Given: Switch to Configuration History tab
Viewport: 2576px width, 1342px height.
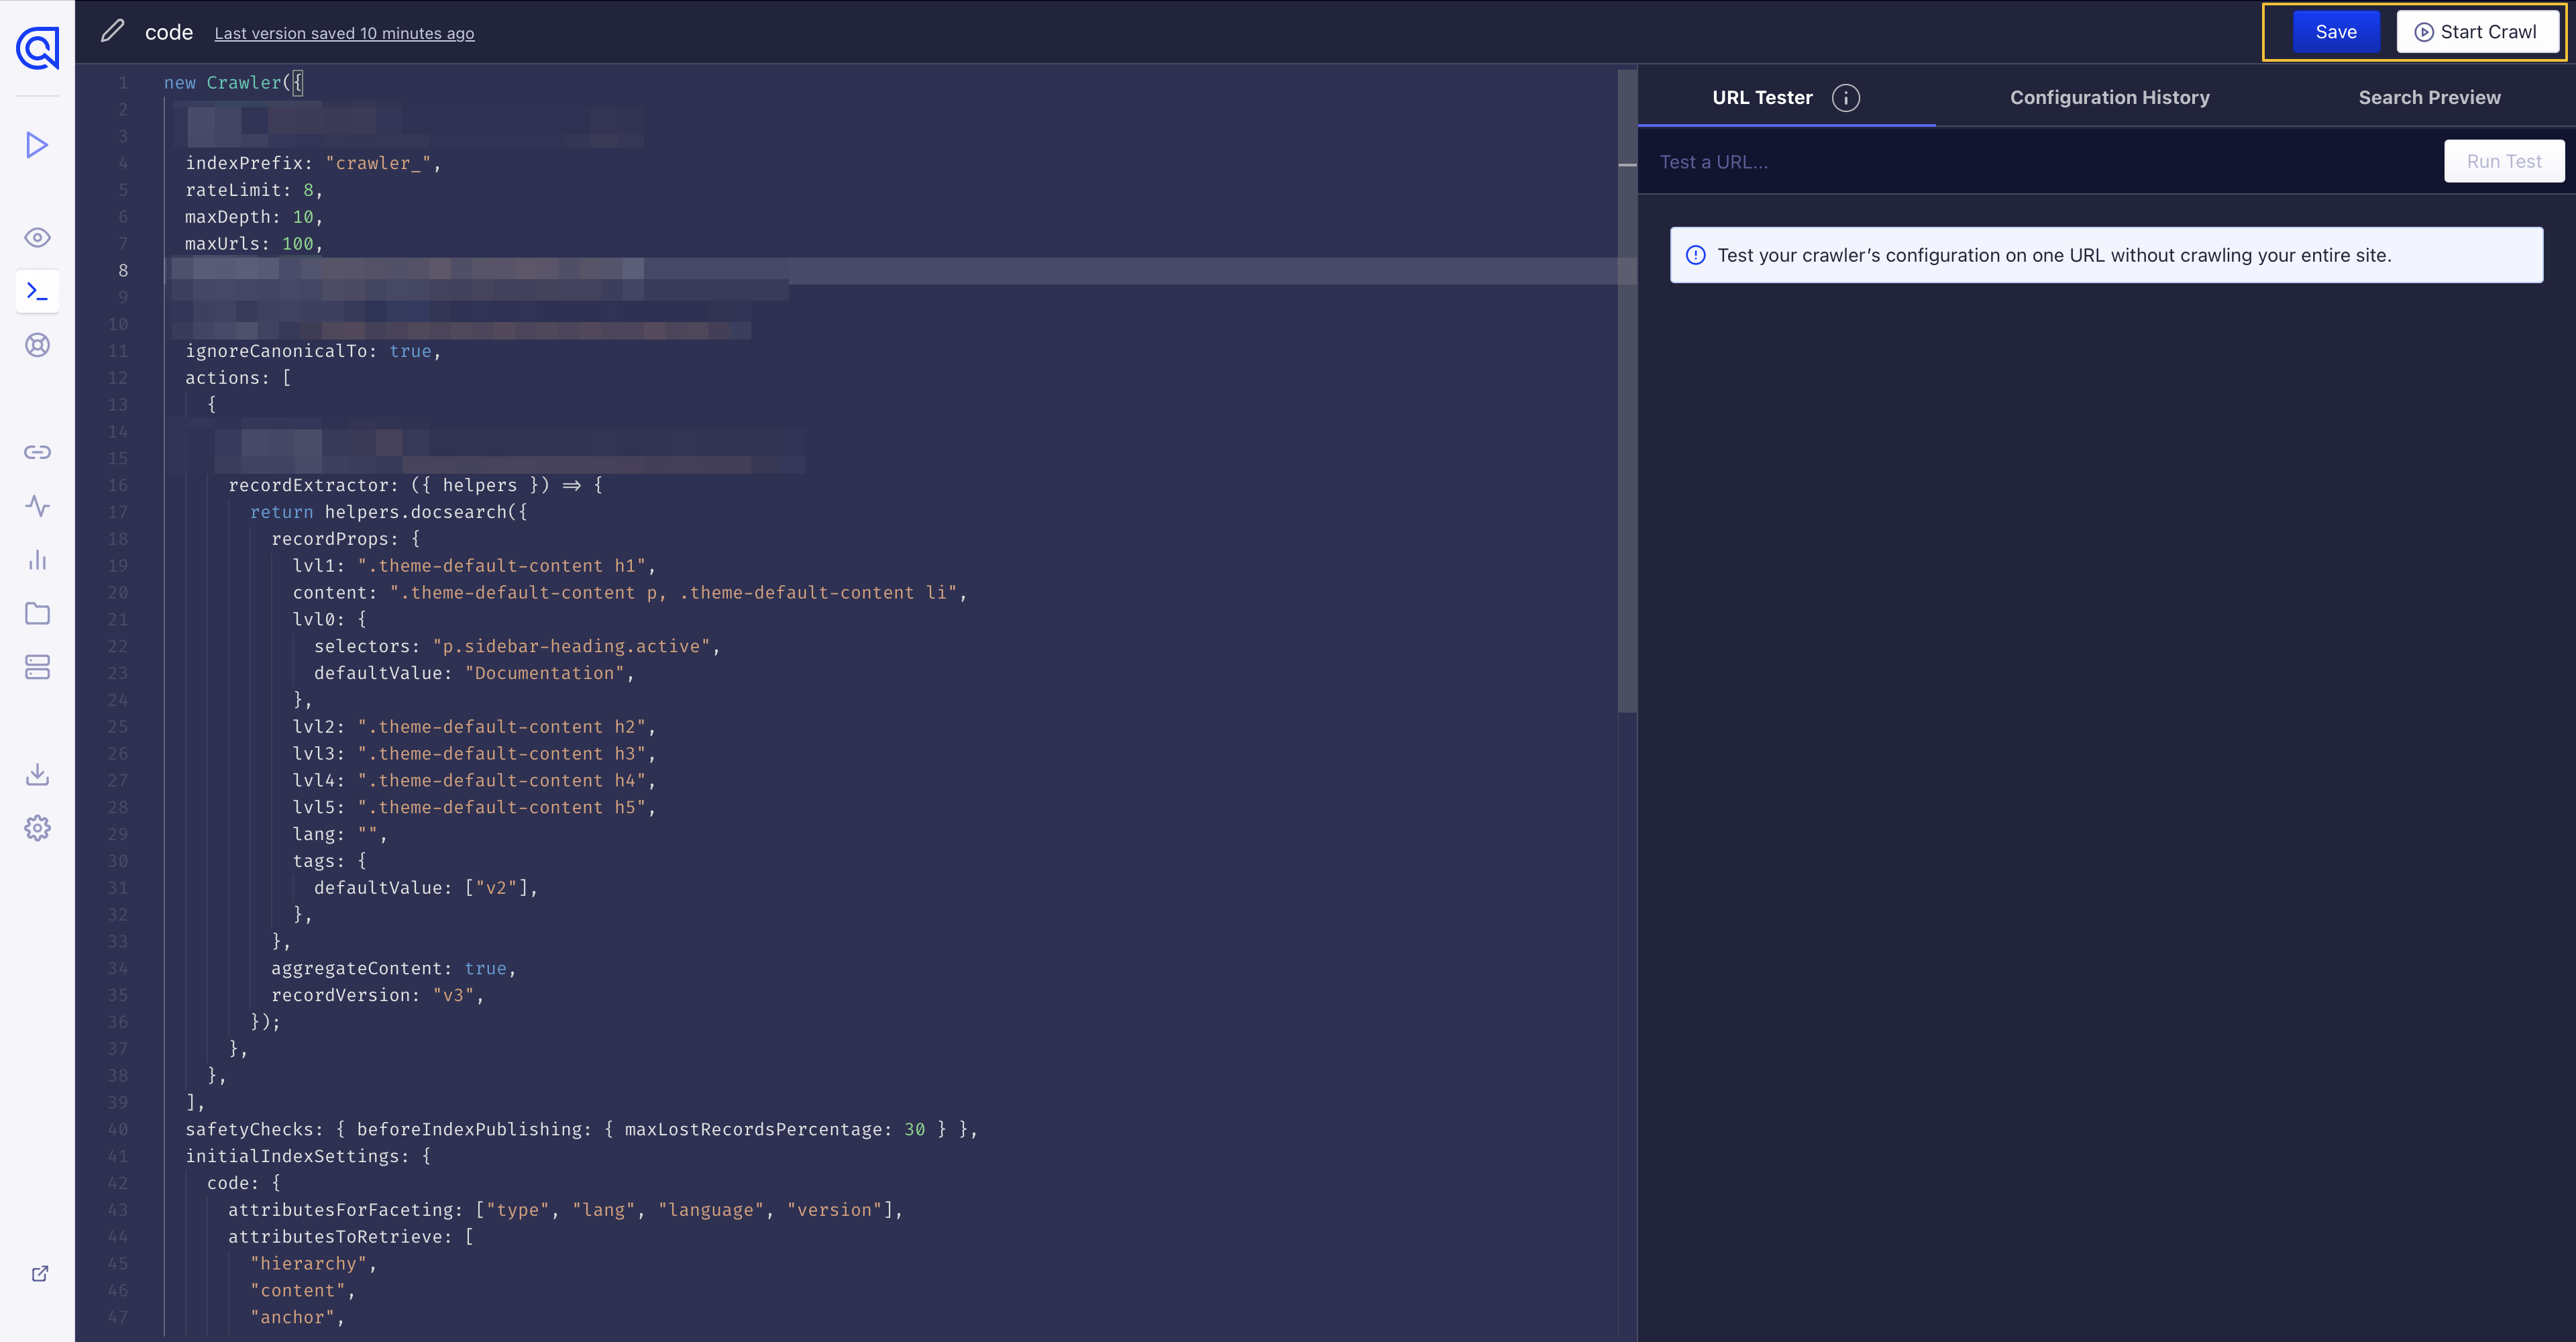Looking at the screenshot, I should (2109, 98).
